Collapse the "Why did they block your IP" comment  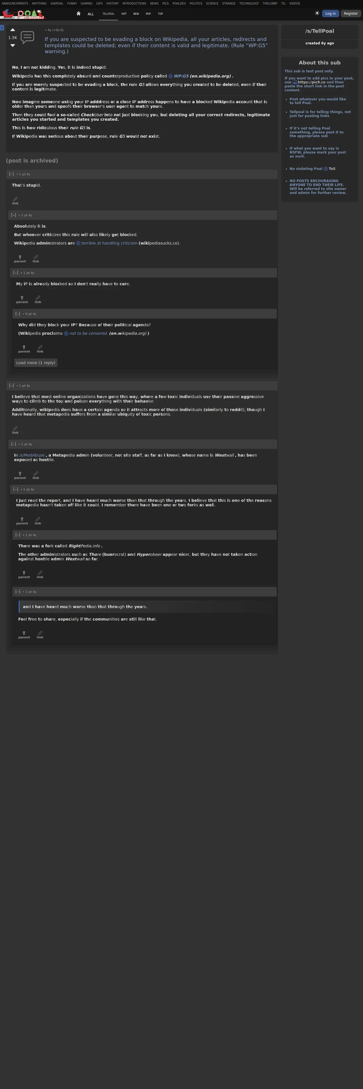pyautogui.click(x=18, y=314)
